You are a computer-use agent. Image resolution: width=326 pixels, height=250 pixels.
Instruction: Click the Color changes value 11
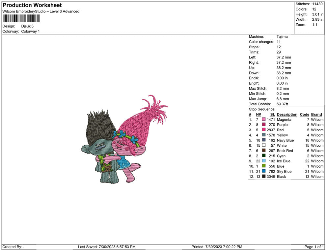point(278,42)
